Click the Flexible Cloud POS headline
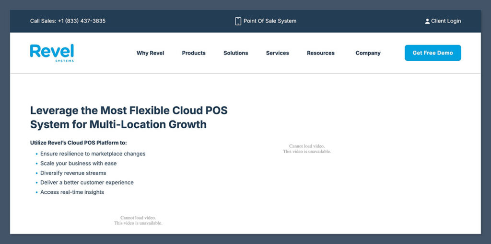Screen dimensions: 491x244 [129, 117]
